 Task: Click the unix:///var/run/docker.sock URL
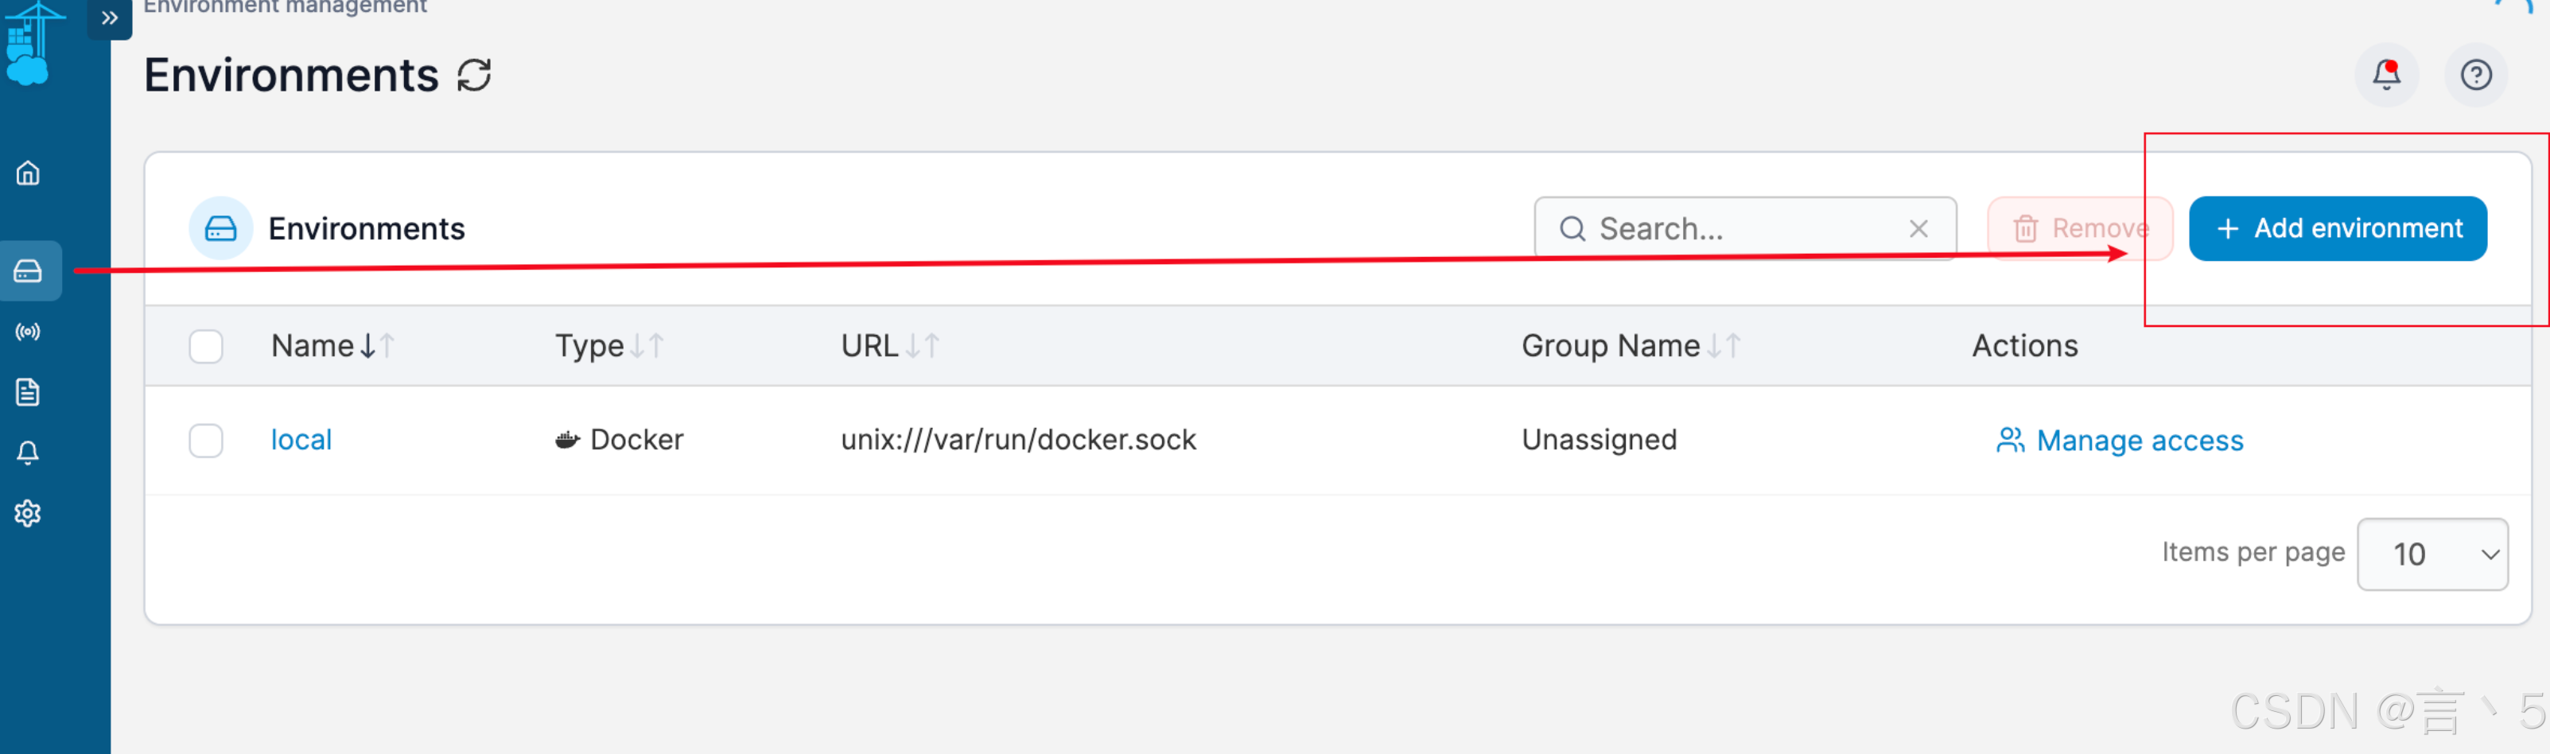coord(1019,439)
